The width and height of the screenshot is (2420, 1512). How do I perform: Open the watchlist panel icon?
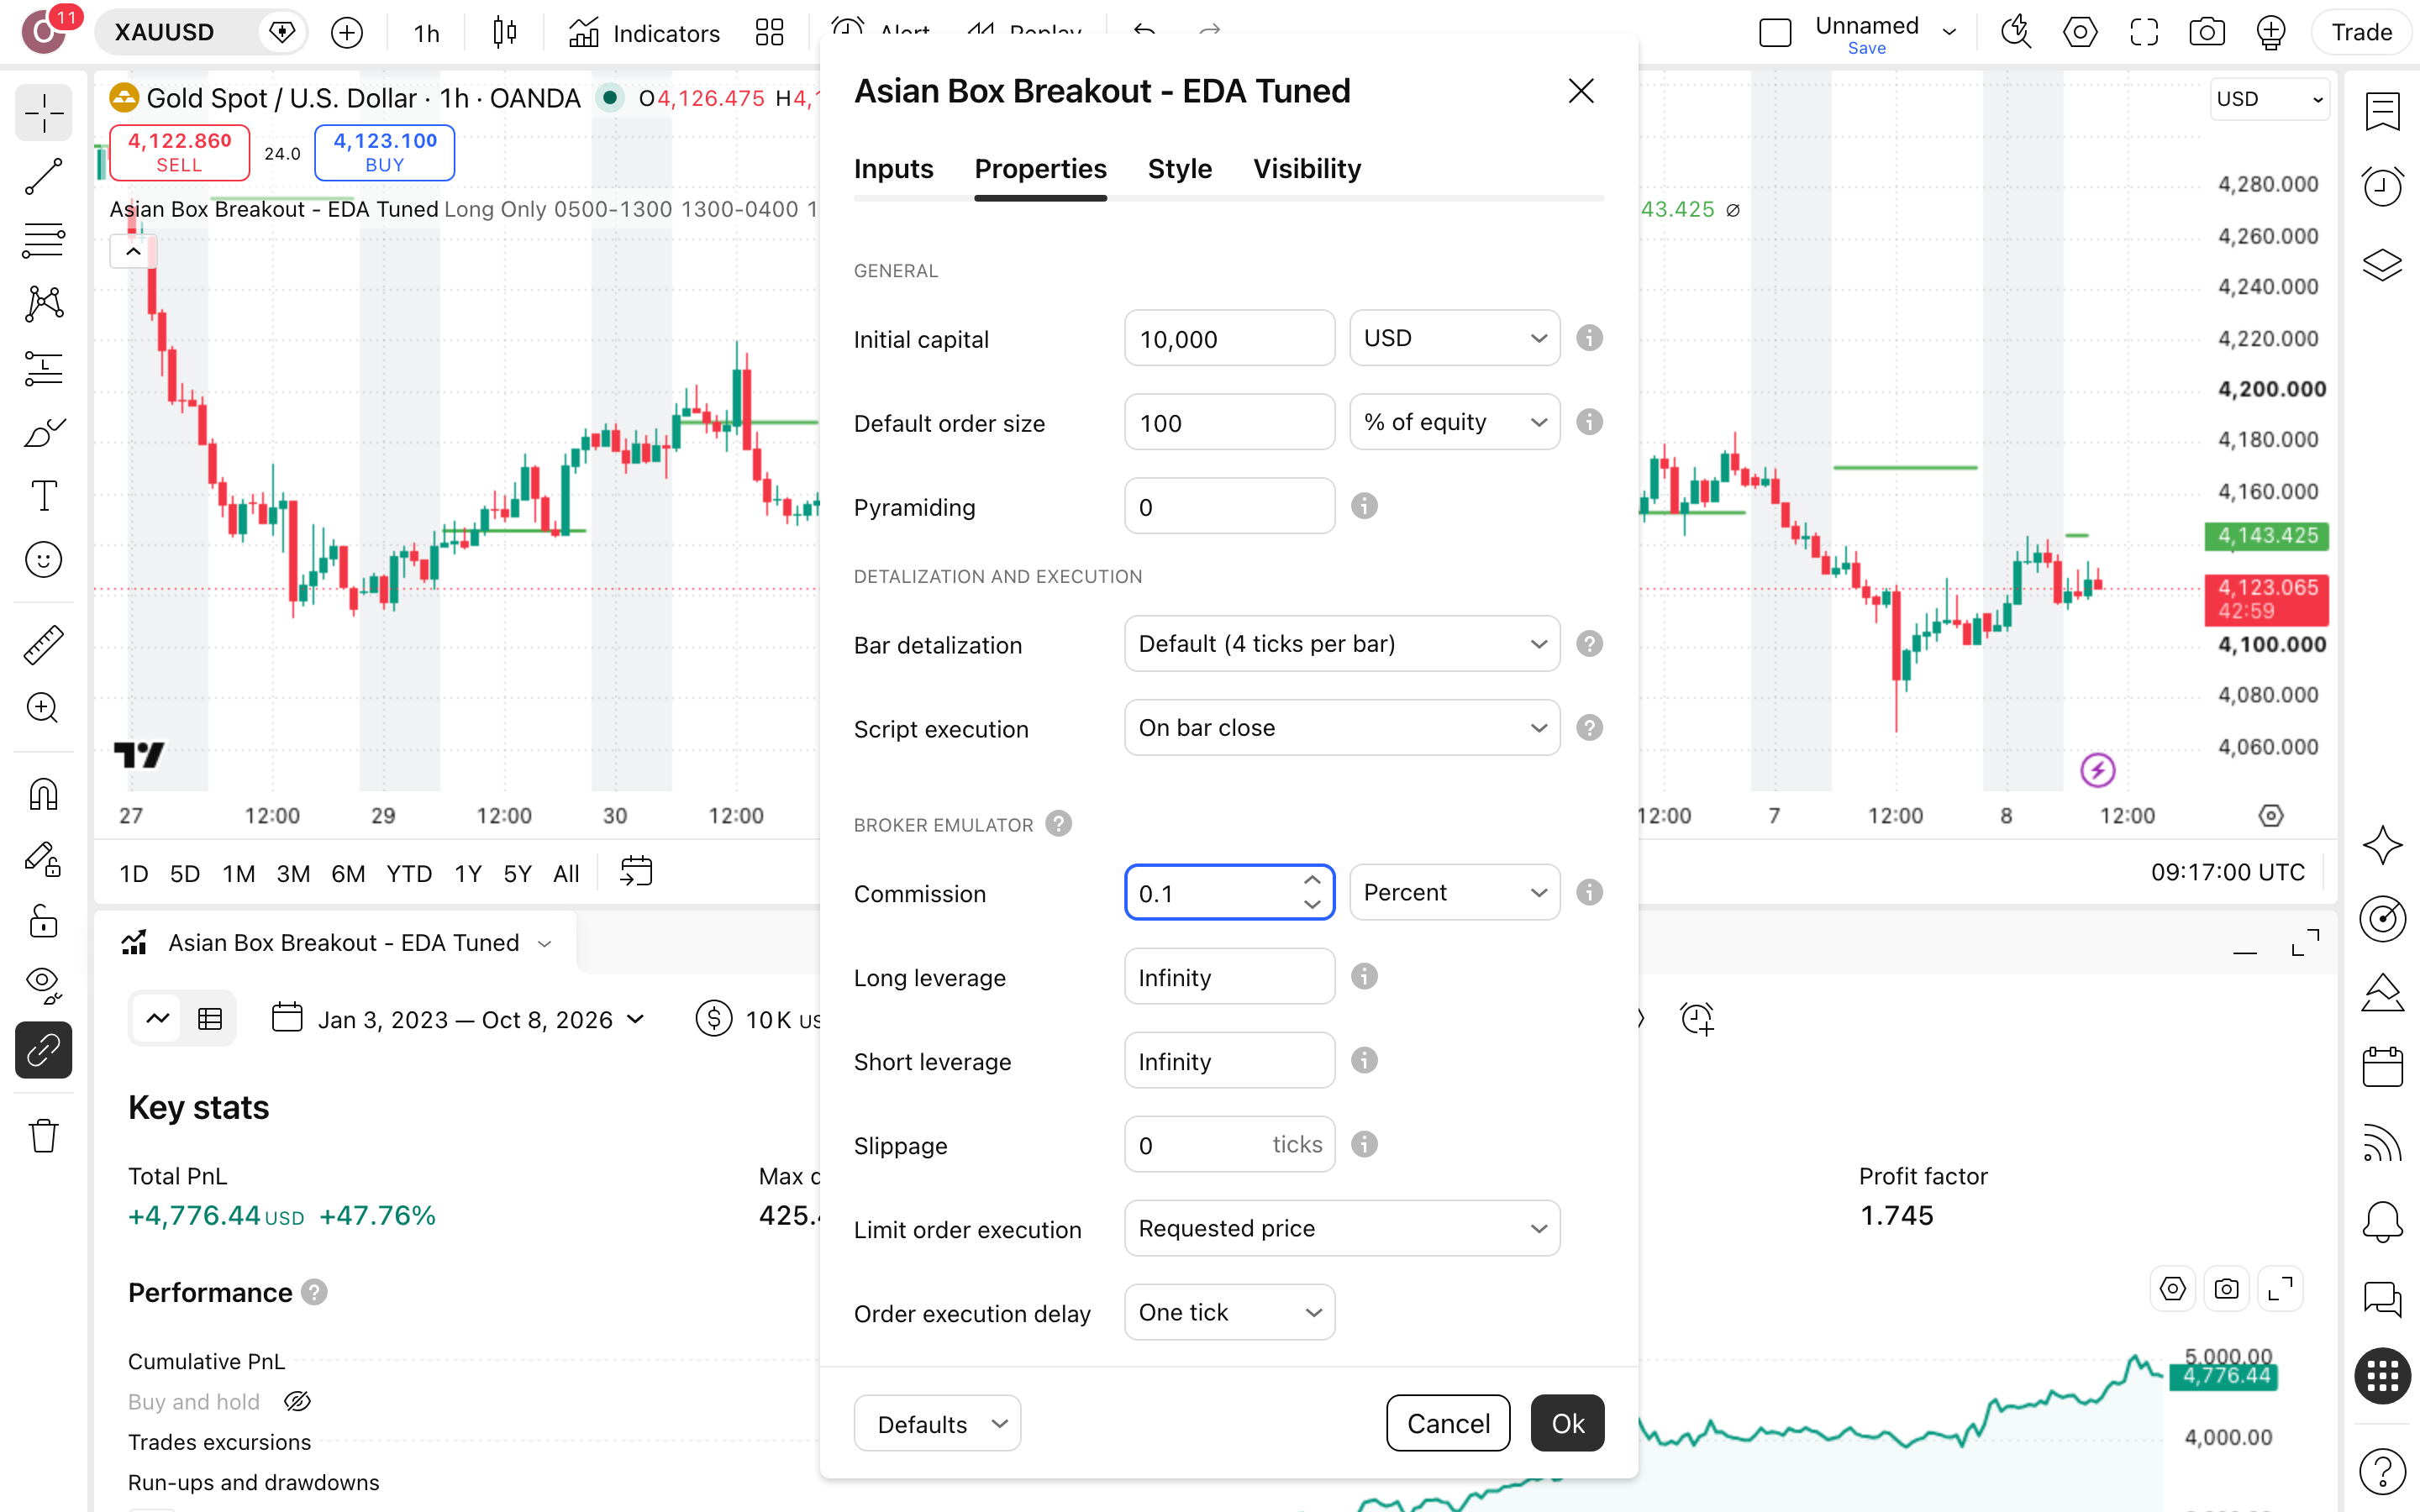pos(2383,111)
